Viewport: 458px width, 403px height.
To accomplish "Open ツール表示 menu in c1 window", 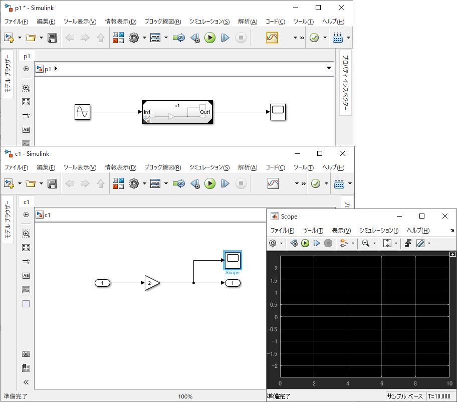I will click(x=80, y=167).
